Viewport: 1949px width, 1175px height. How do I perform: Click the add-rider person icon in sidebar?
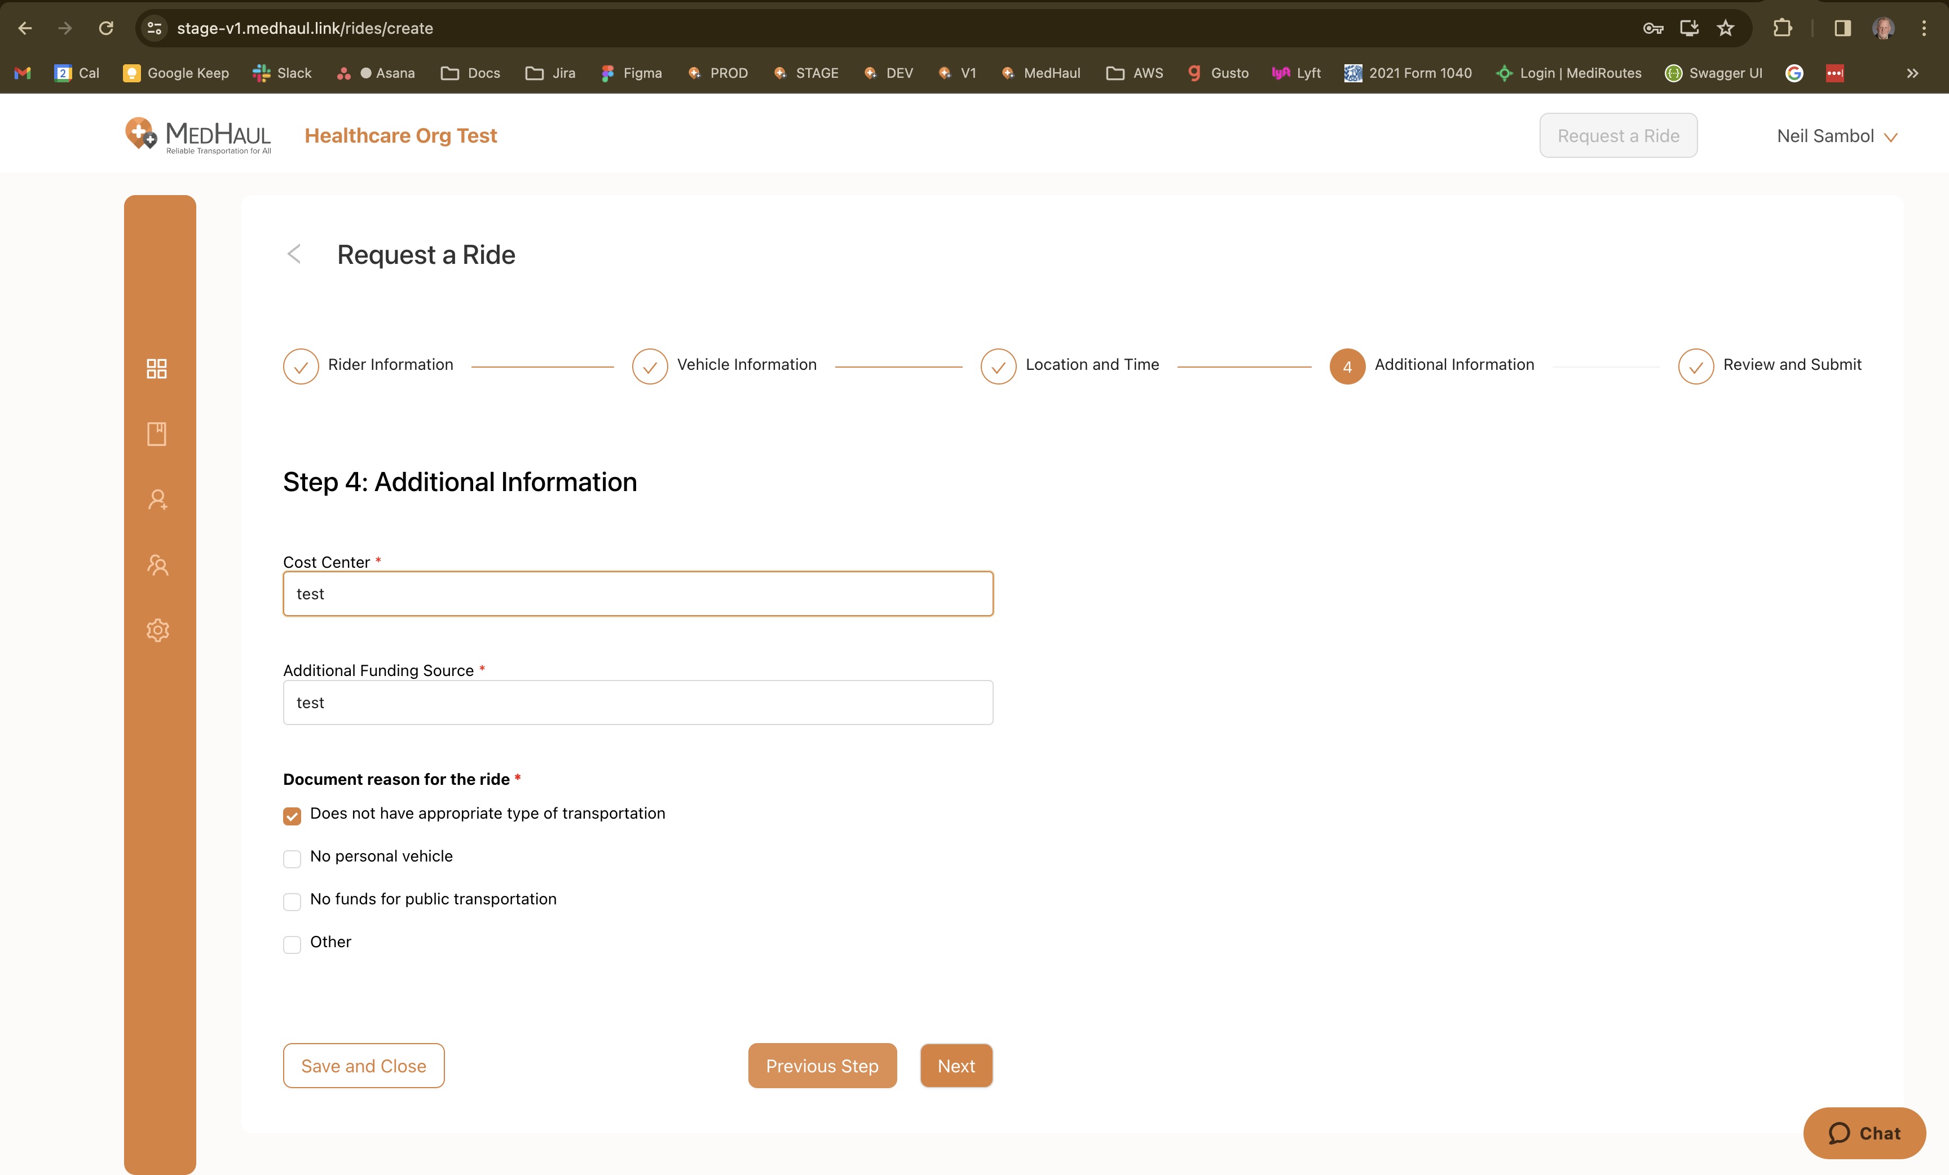157,500
